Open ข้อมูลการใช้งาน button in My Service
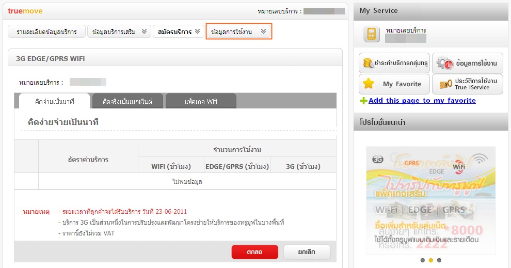The width and height of the screenshot is (511, 268). 468,63
